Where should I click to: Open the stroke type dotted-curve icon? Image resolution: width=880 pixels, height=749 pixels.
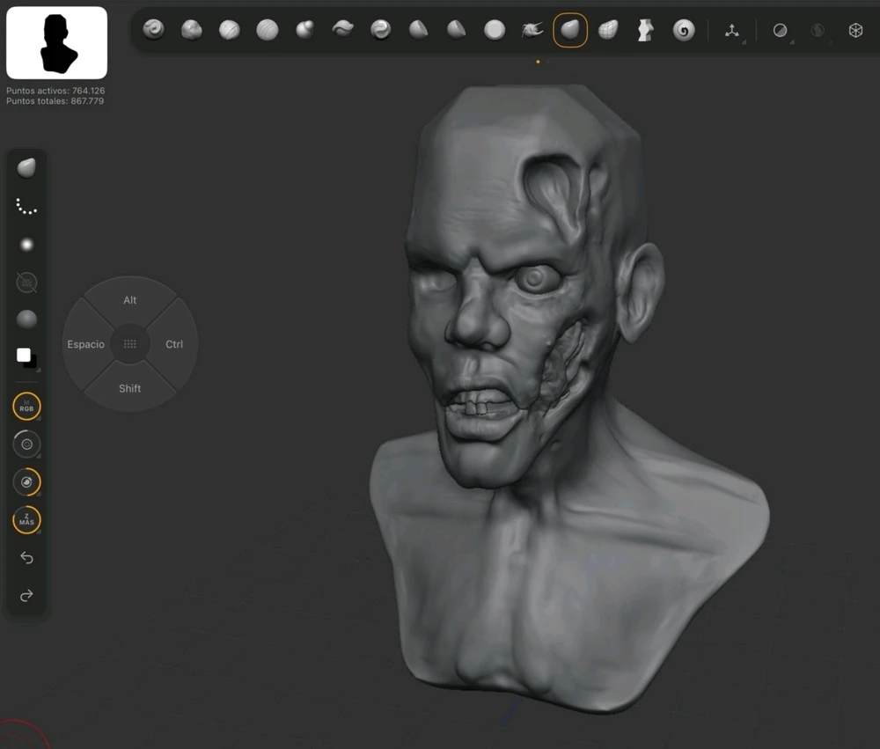pos(26,207)
